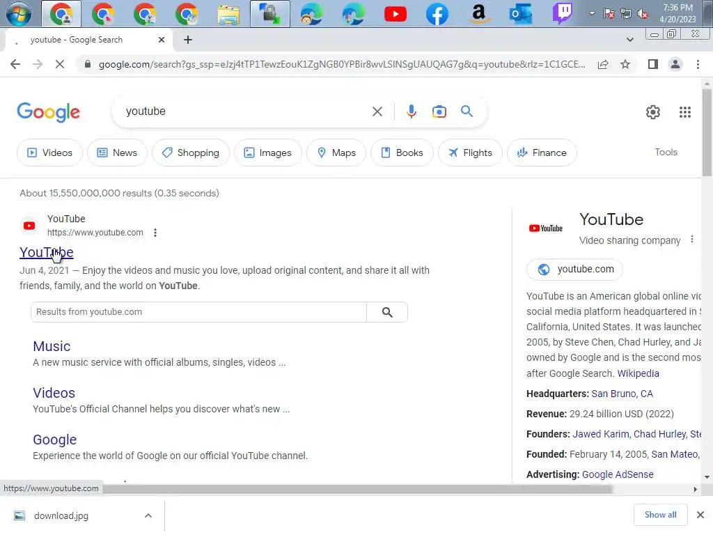The height and width of the screenshot is (535, 713).
Task: Submit search with magnifier icon
Action: click(x=467, y=111)
